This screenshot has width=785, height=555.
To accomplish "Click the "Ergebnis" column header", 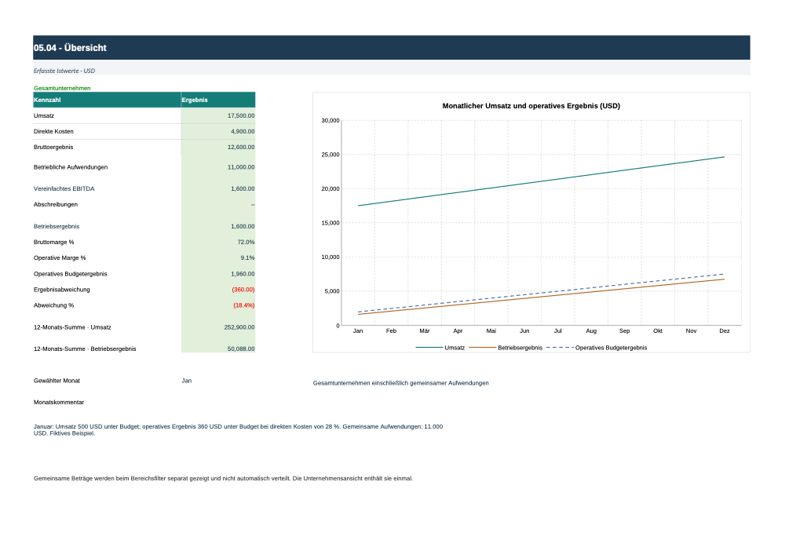I will (218, 100).
